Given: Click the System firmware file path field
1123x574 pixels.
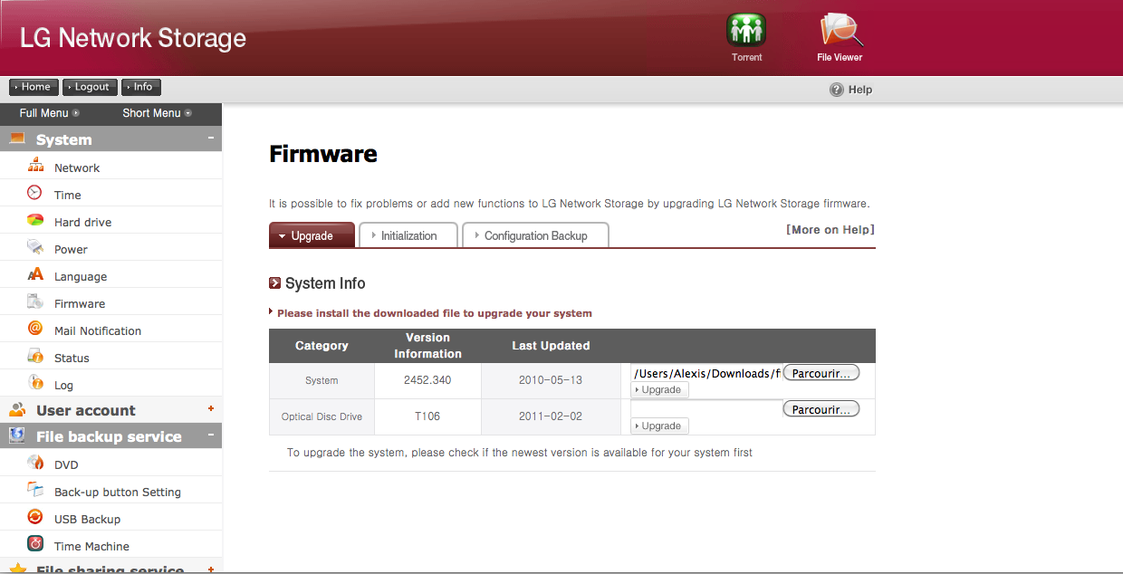Looking at the screenshot, I should pos(706,373).
